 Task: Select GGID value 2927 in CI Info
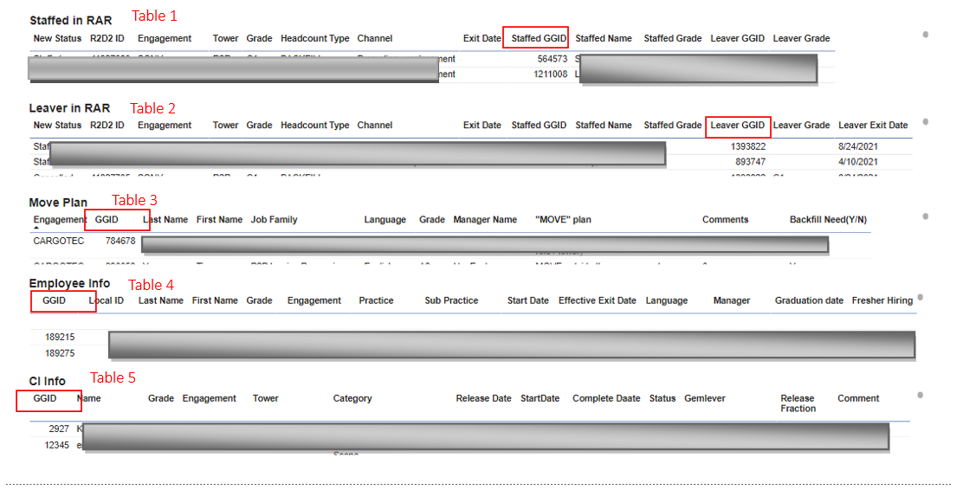coord(59,429)
